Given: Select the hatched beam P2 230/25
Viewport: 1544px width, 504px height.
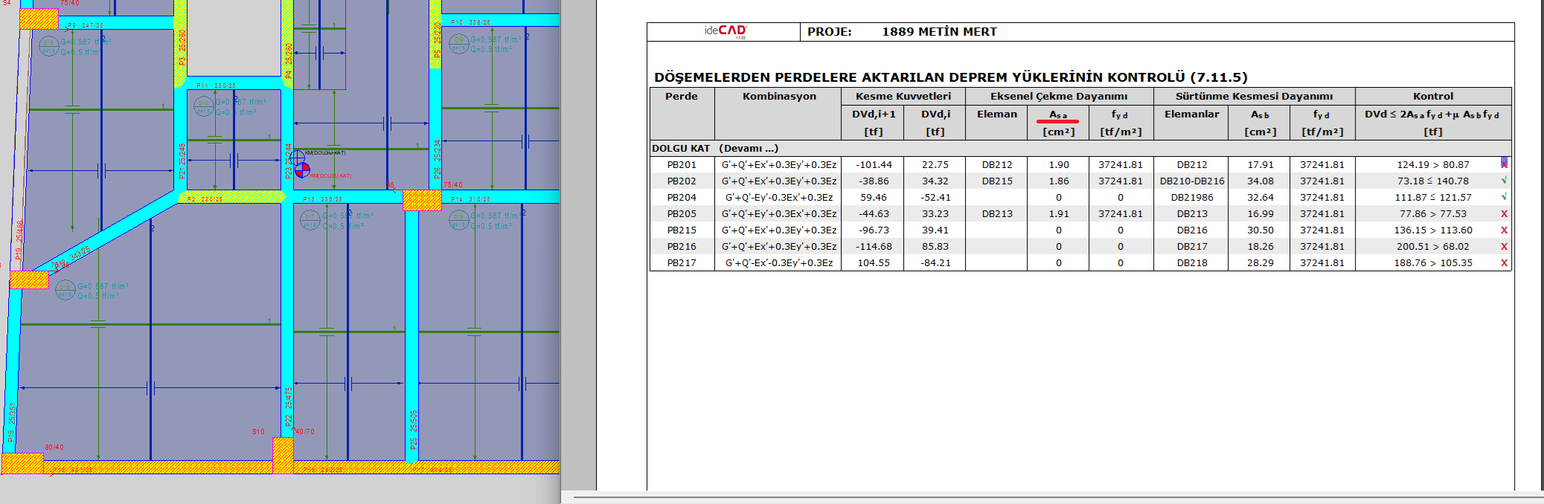Looking at the screenshot, I should tap(232, 197).
